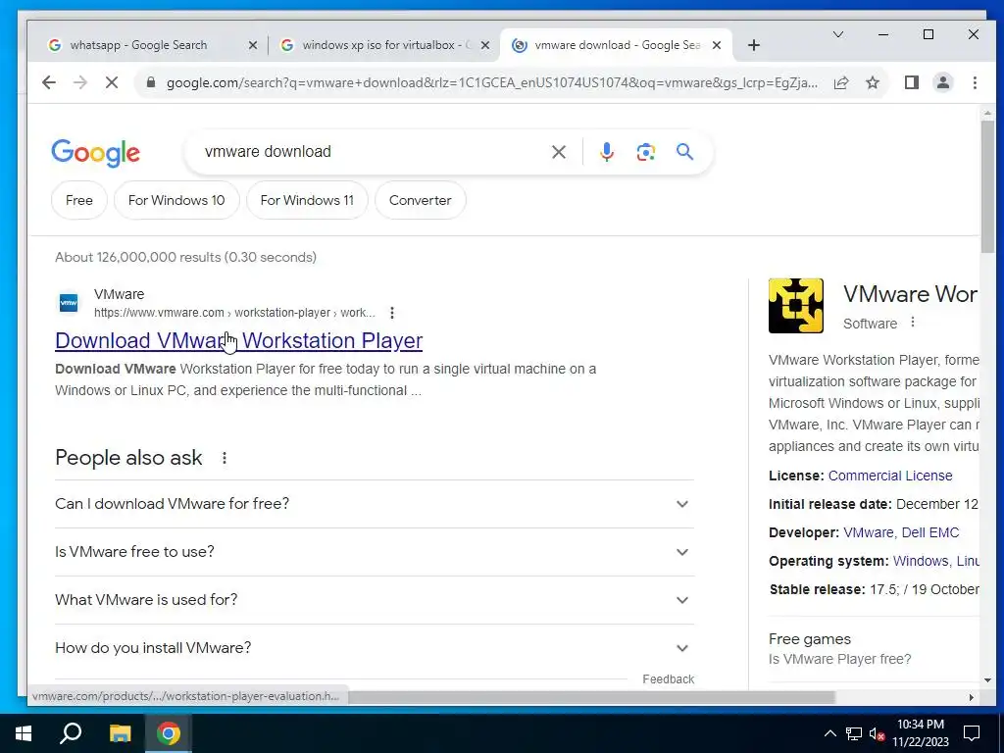
Task: Click the Chrome taskbar icon
Action: coord(169,733)
